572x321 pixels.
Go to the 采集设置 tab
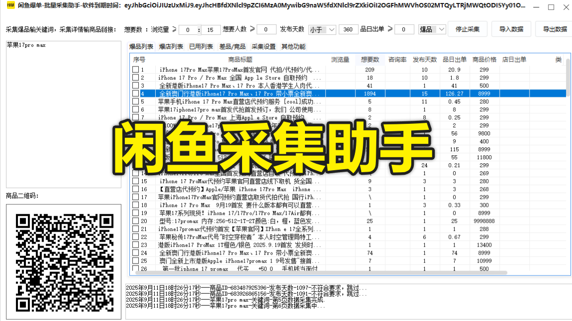pyautogui.click(x=263, y=47)
